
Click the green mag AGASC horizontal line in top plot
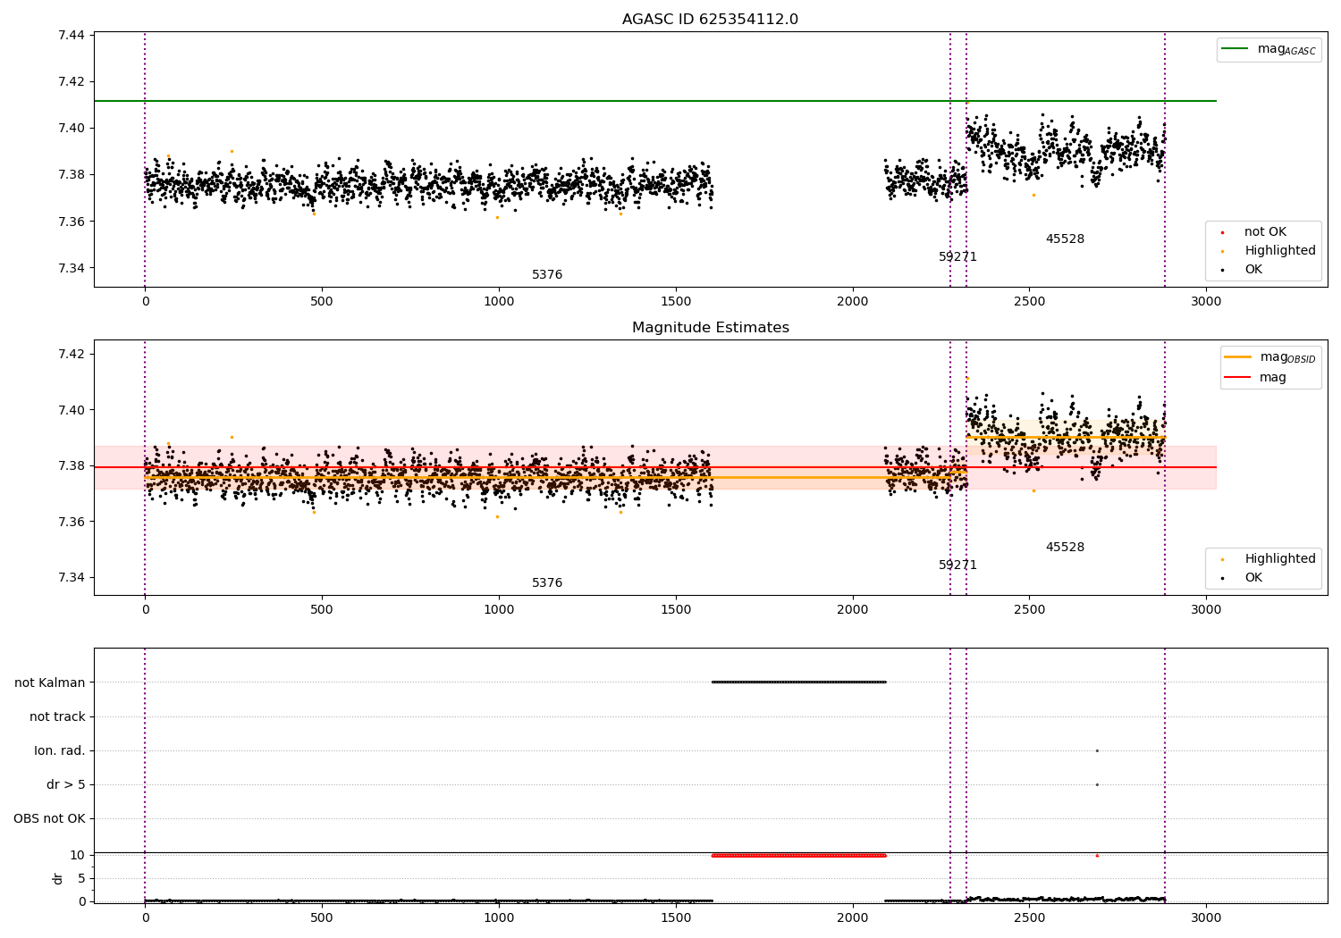click(x=655, y=101)
